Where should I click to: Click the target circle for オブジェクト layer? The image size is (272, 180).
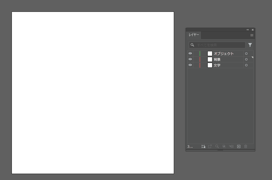tap(246, 54)
